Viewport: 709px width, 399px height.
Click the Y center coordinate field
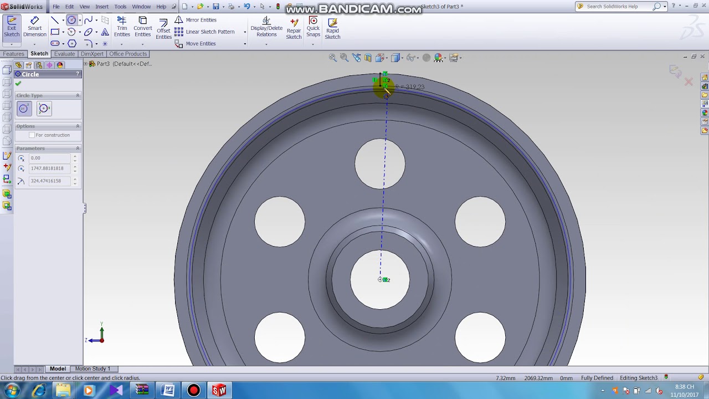click(x=49, y=168)
